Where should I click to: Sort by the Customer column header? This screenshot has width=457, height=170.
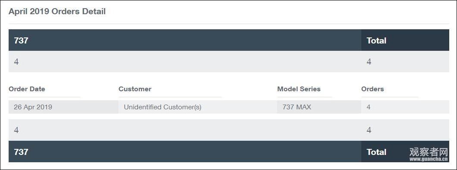tap(135, 89)
